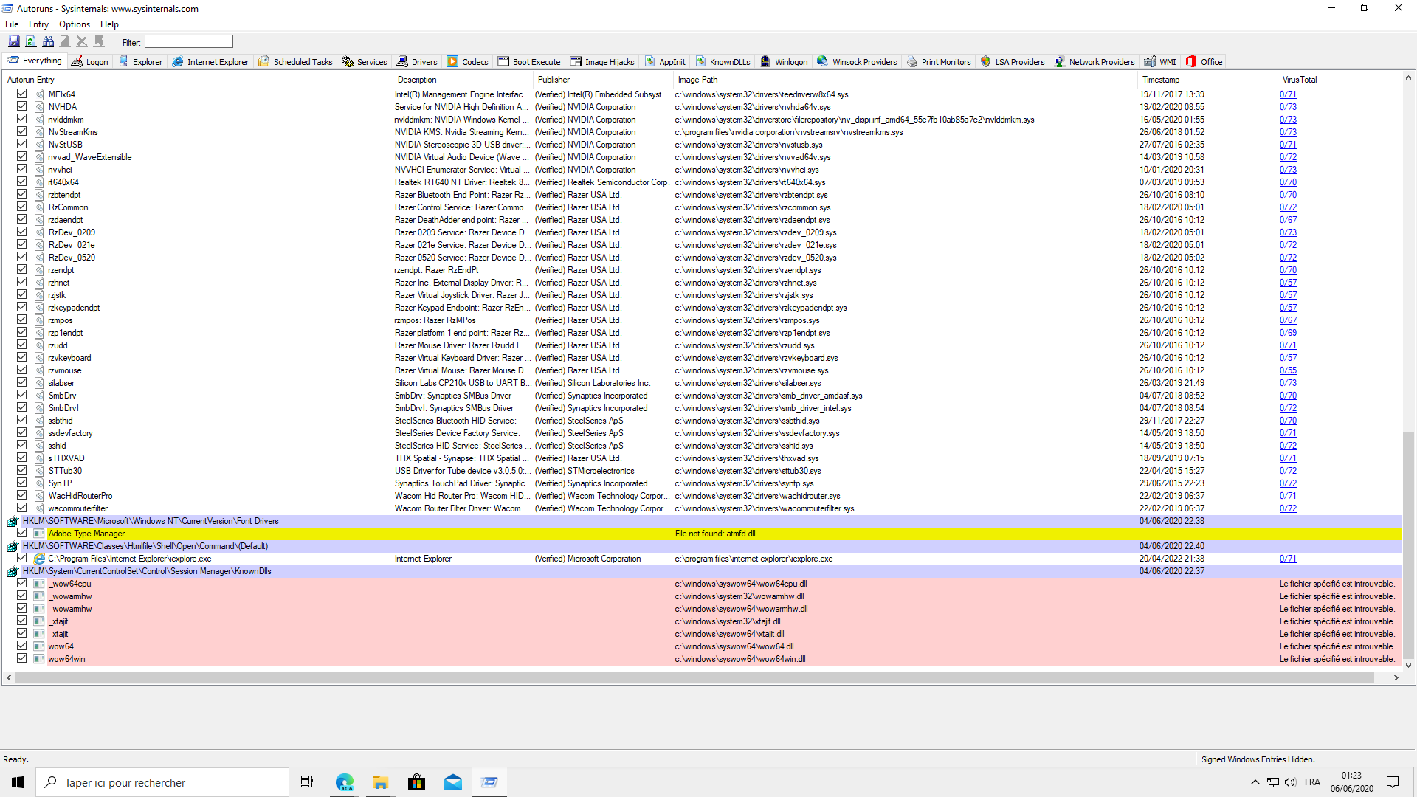Click the Adobe Type Manager entry icon
This screenshot has width=1417, height=797.
click(x=39, y=534)
